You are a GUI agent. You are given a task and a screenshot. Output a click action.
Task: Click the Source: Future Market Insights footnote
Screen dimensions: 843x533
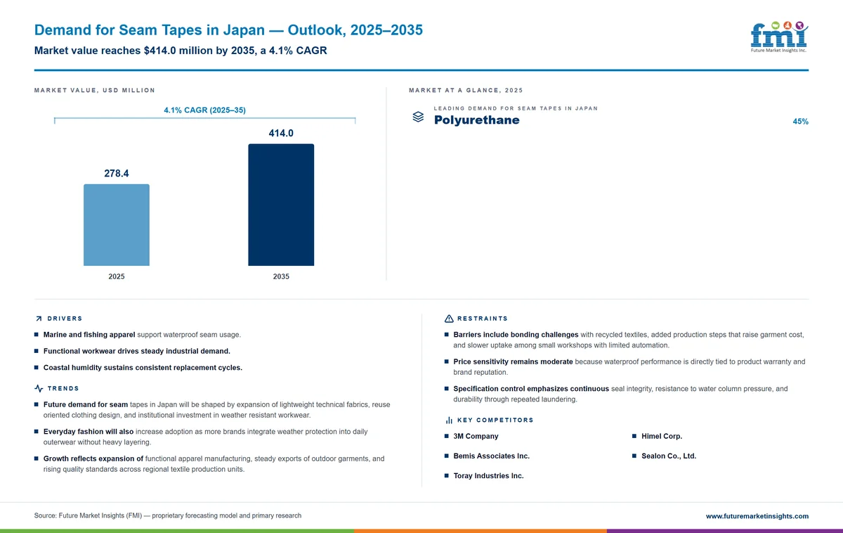(x=168, y=515)
